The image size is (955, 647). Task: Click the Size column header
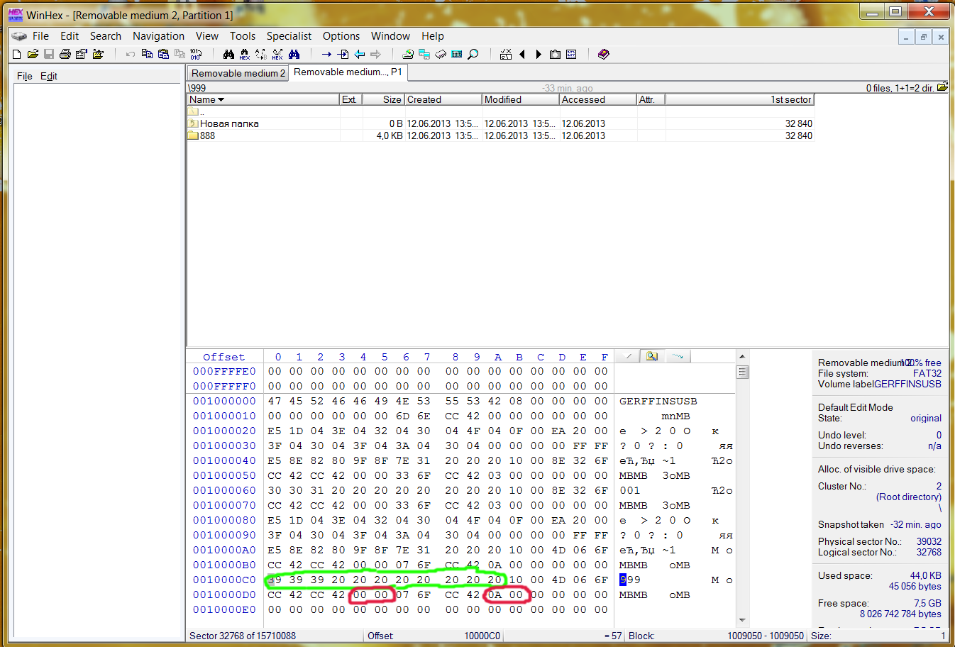(383, 100)
